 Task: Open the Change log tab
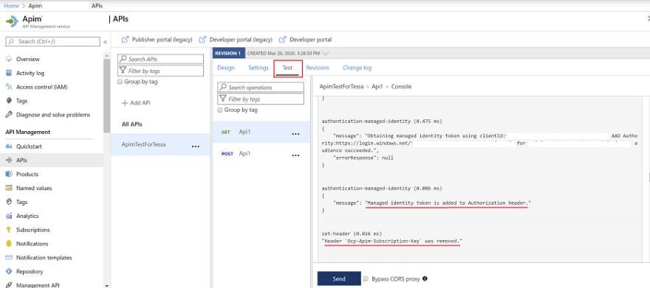[357, 68]
